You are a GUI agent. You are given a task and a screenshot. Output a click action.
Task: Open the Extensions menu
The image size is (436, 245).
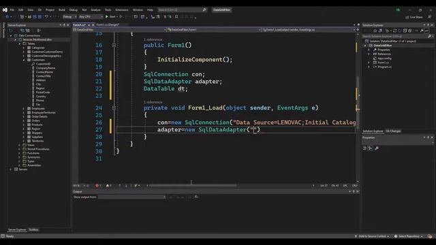(122, 10)
